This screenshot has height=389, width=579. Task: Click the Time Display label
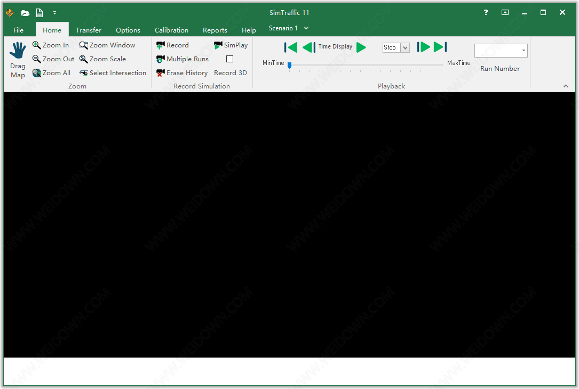click(335, 46)
